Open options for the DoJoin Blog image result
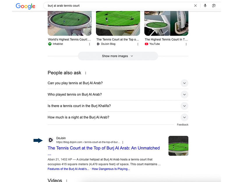This screenshot has width=233, height=182. click(138, 44)
